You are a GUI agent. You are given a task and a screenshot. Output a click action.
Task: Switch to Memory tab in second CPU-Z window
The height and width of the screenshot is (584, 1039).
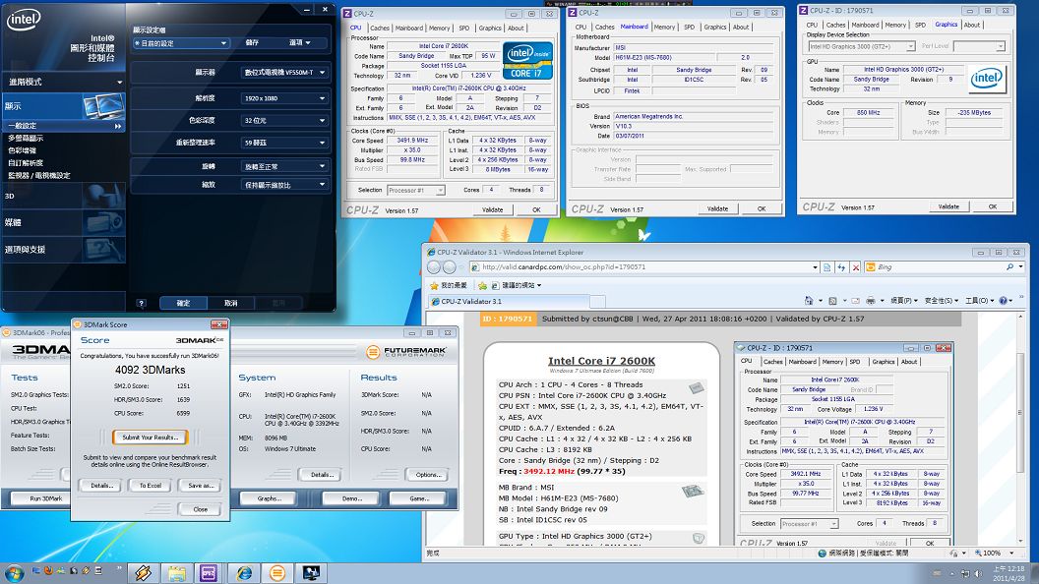[664, 28]
